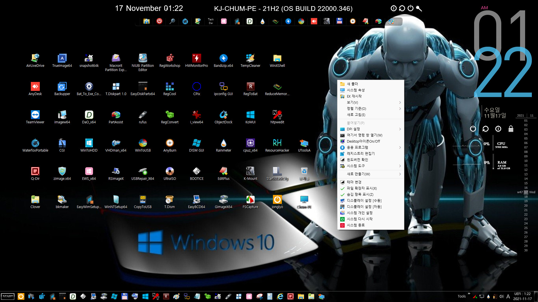Open TempCleaner shortcut
538x302 pixels.
pos(250,60)
